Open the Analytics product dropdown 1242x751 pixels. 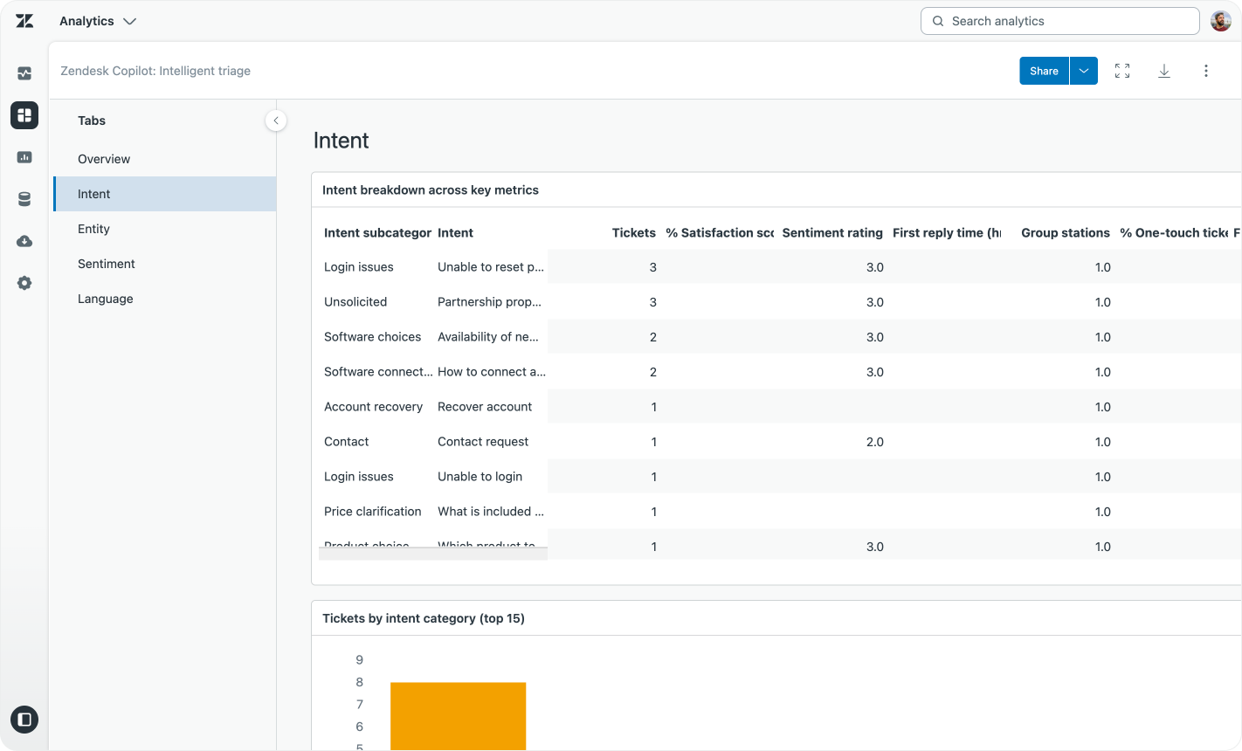[98, 21]
